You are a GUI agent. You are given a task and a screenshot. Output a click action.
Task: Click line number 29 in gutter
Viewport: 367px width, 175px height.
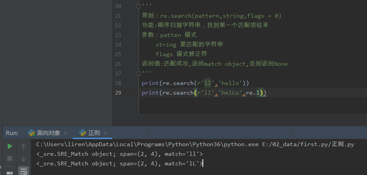pyautogui.click(x=118, y=93)
